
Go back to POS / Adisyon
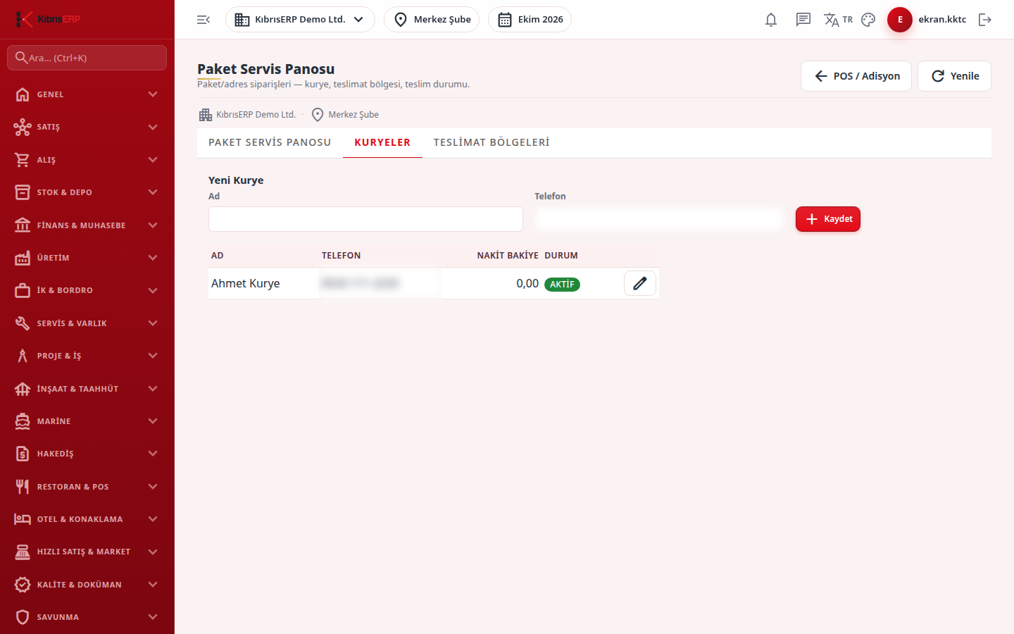(856, 76)
